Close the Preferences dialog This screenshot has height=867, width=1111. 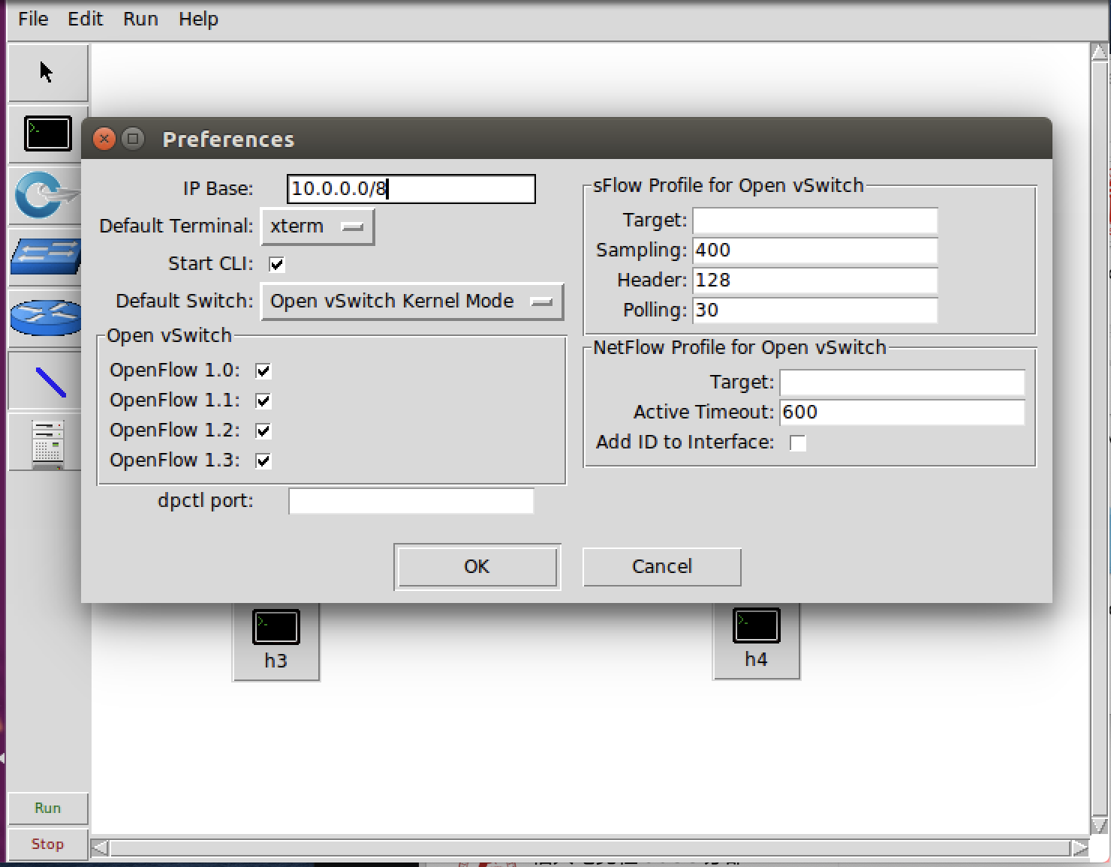point(104,139)
